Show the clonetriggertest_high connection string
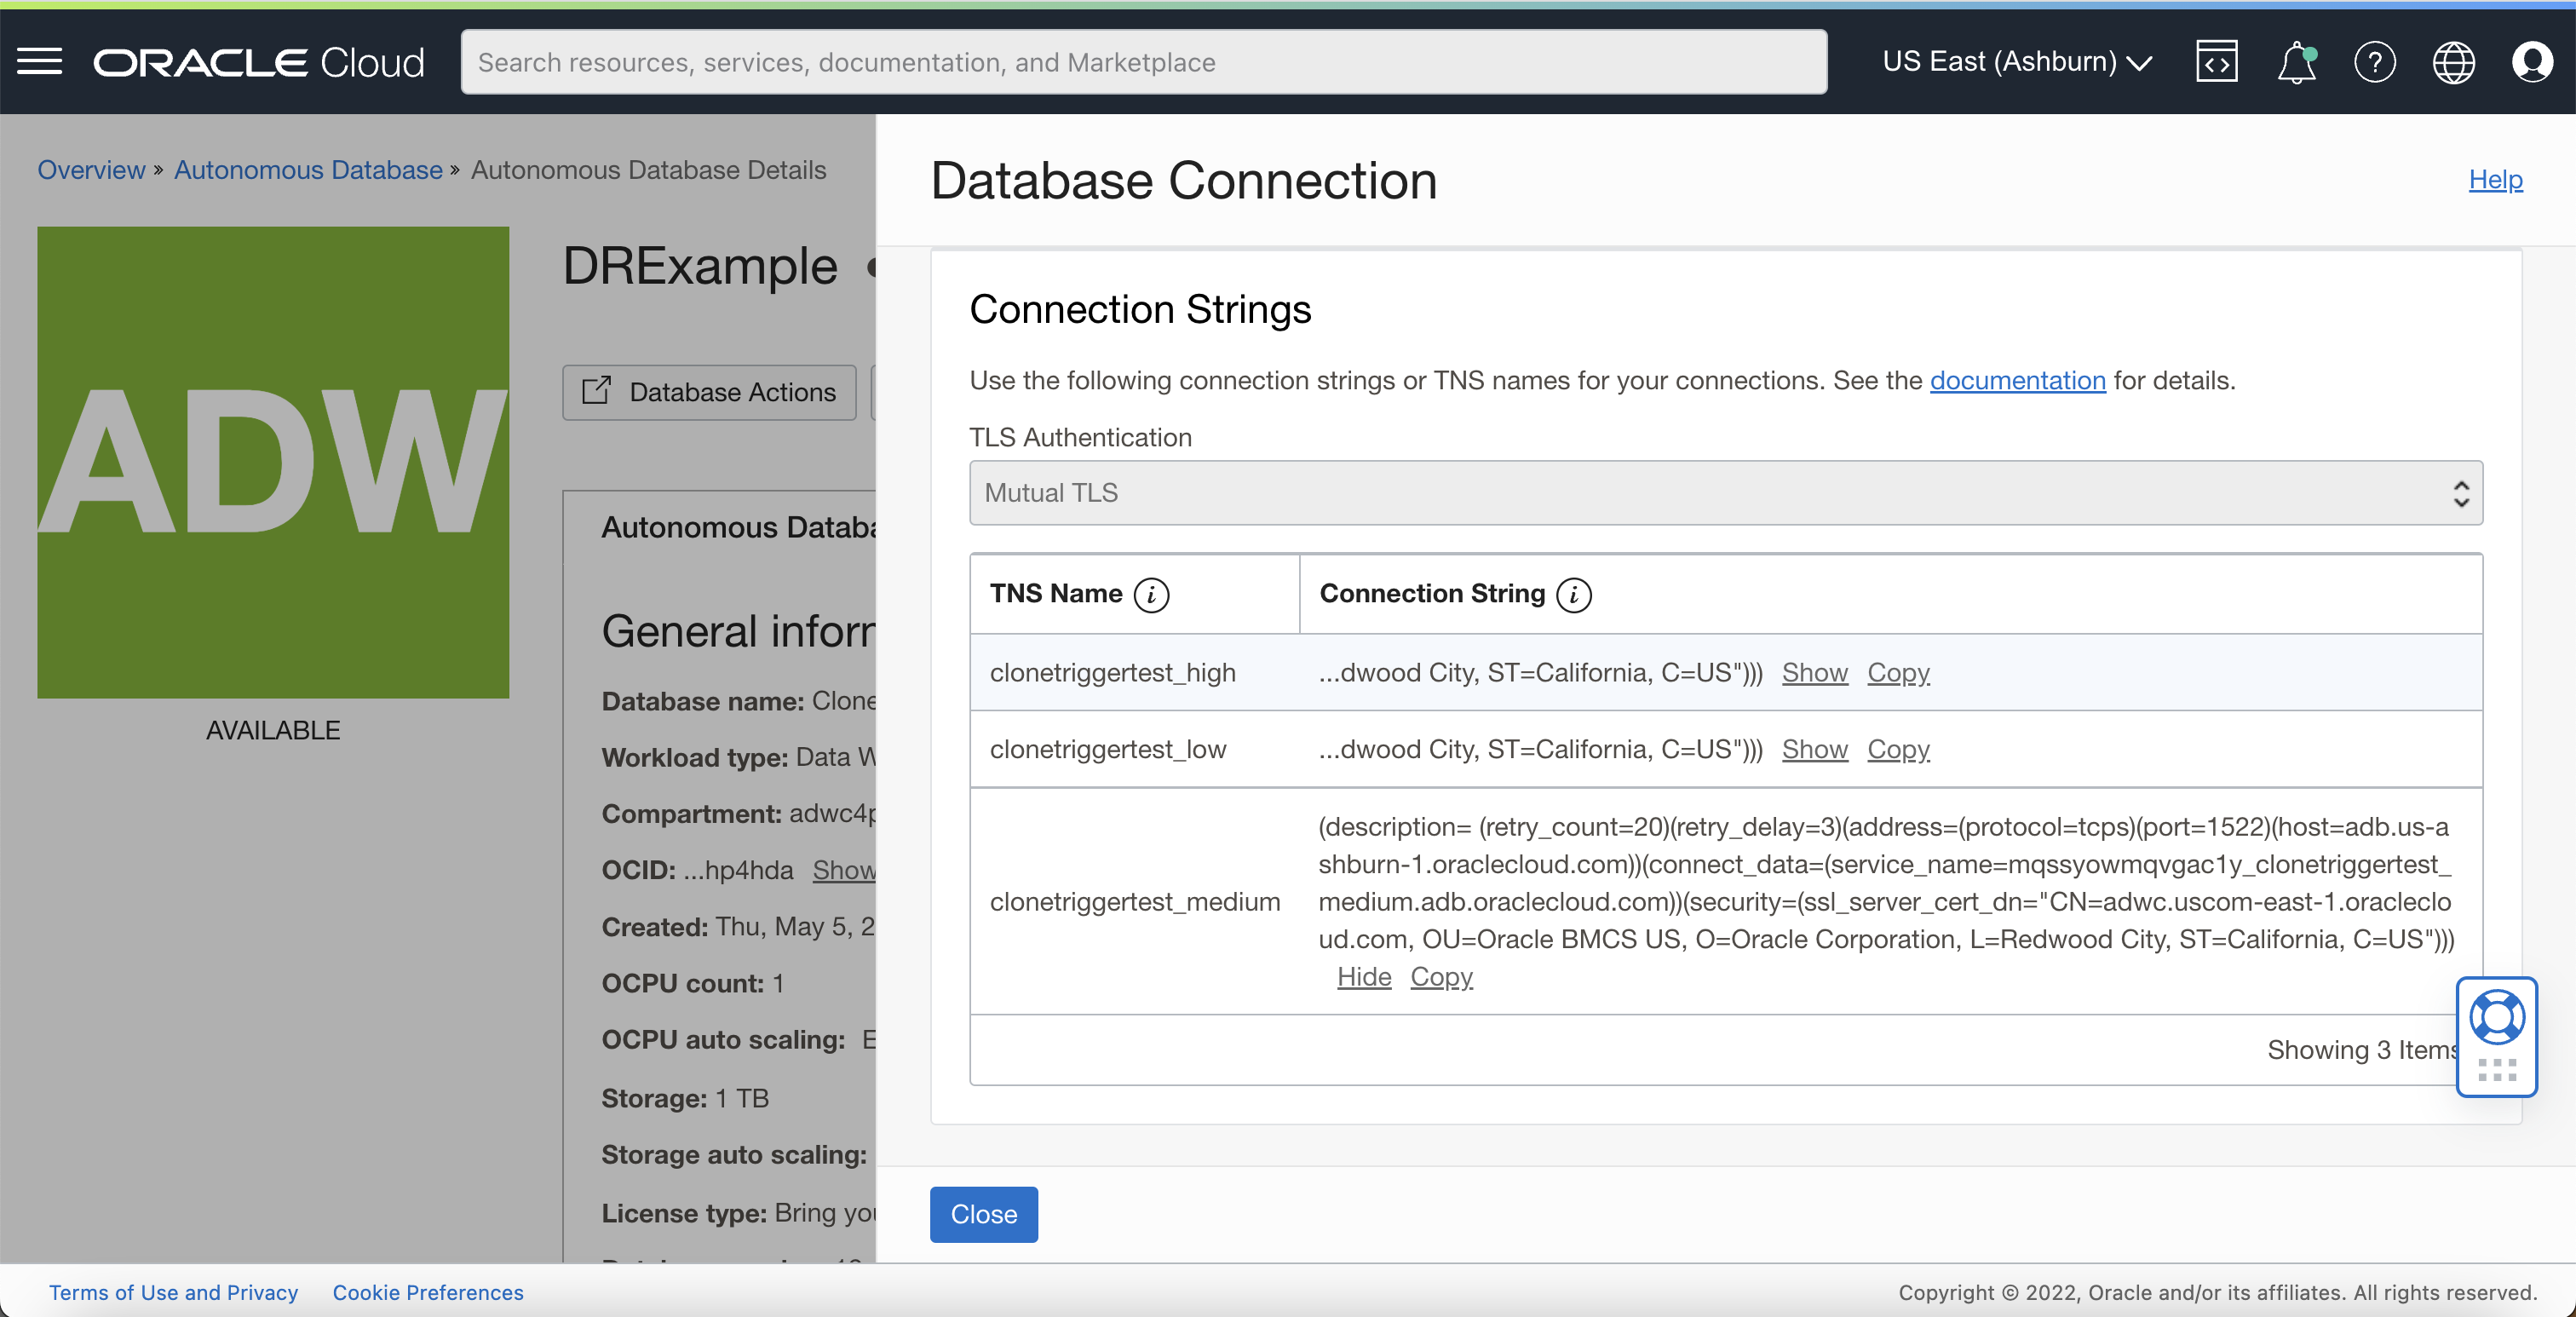The height and width of the screenshot is (1317, 2576). (x=1814, y=673)
